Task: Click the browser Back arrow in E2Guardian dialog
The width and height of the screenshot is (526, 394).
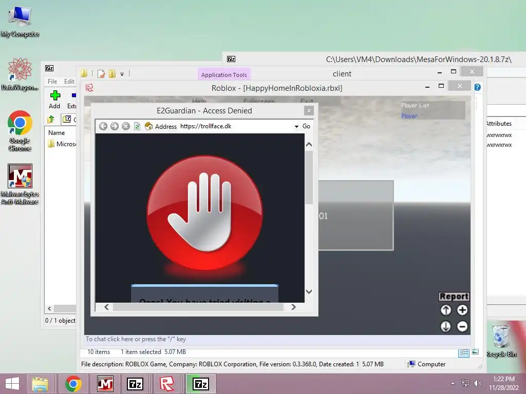Action: (103, 126)
